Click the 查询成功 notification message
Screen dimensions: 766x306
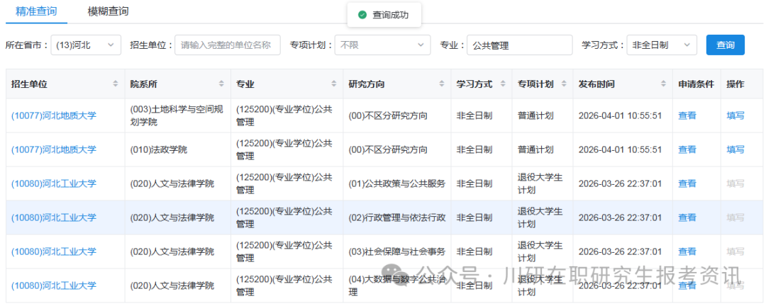click(384, 15)
